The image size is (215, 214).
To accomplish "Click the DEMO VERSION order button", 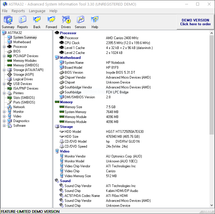I will (x=195, y=22).
